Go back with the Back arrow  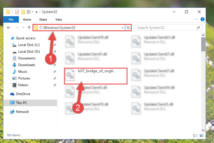point(9,28)
